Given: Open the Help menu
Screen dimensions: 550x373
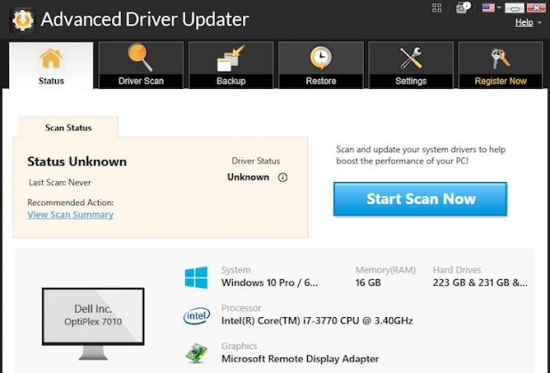Looking at the screenshot, I should click(x=524, y=22).
